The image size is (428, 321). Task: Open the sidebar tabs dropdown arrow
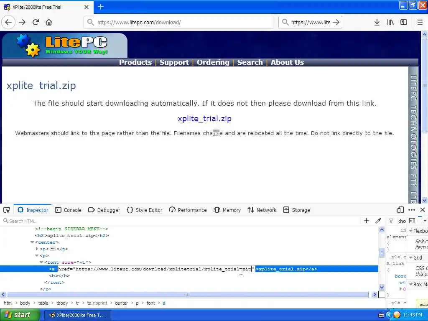pyautogui.click(x=425, y=221)
